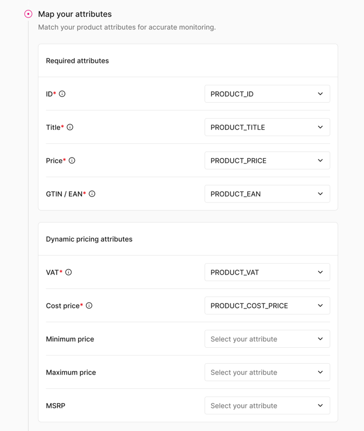This screenshot has width=364, height=431.
Task: Select an attribute for Maximum price
Action: [267, 372]
